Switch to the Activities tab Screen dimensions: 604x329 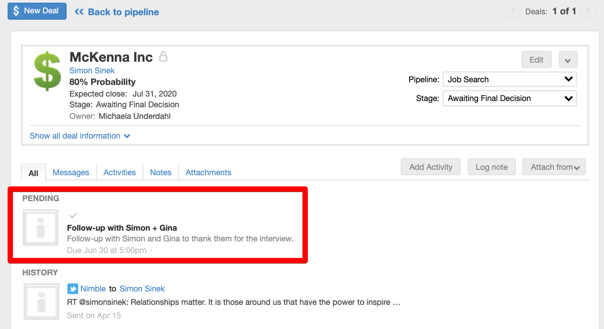pyautogui.click(x=119, y=172)
